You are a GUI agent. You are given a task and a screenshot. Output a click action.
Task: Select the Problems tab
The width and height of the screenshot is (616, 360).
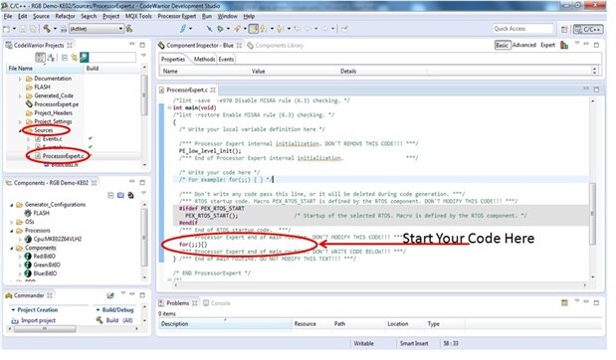[178, 303]
